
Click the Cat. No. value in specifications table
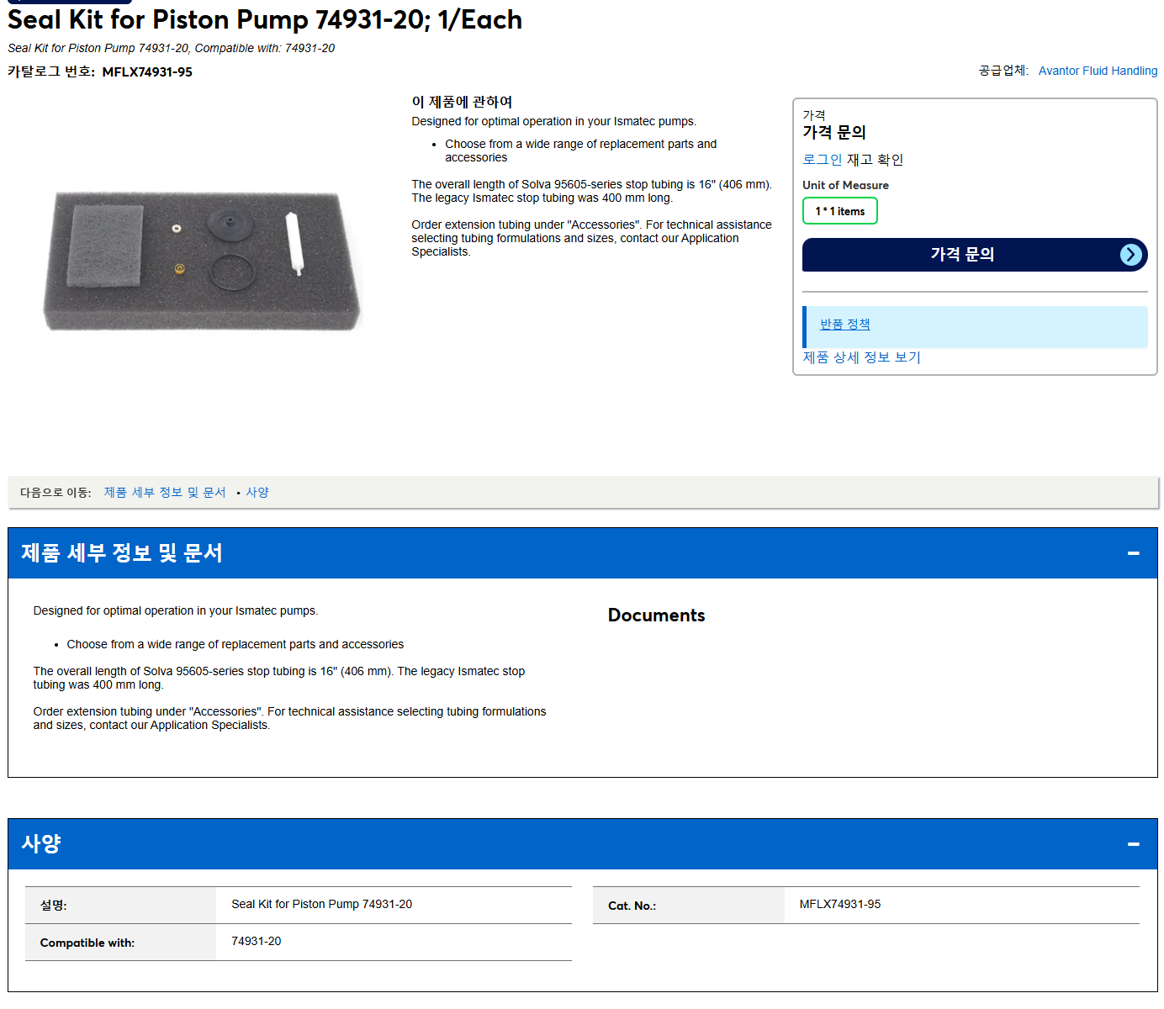(840, 905)
